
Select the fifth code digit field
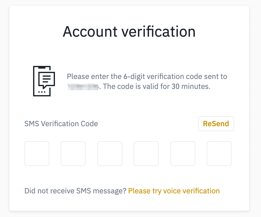click(183, 154)
